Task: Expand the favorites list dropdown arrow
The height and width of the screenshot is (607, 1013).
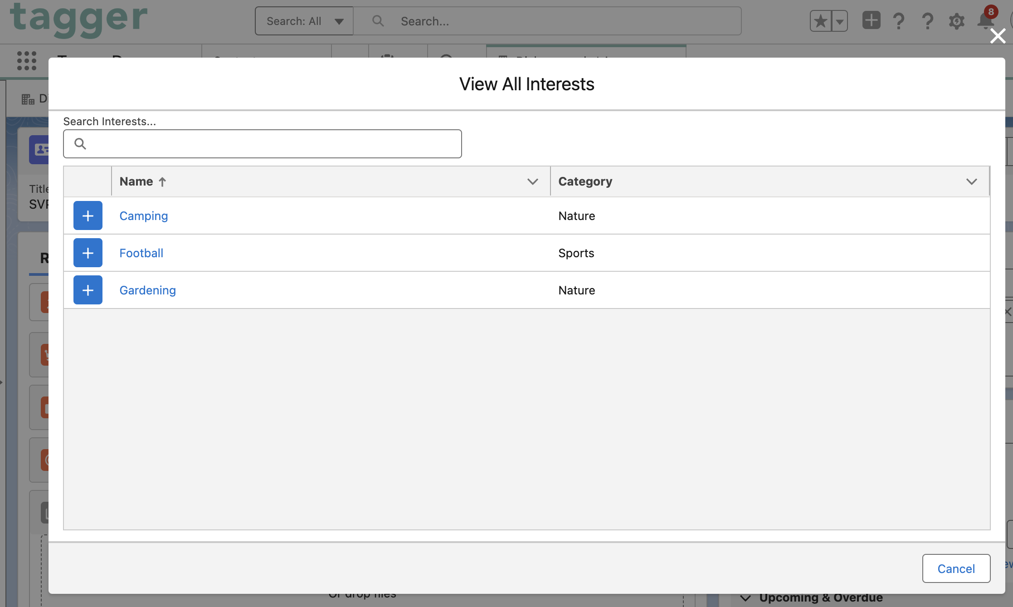Action: 840,21
